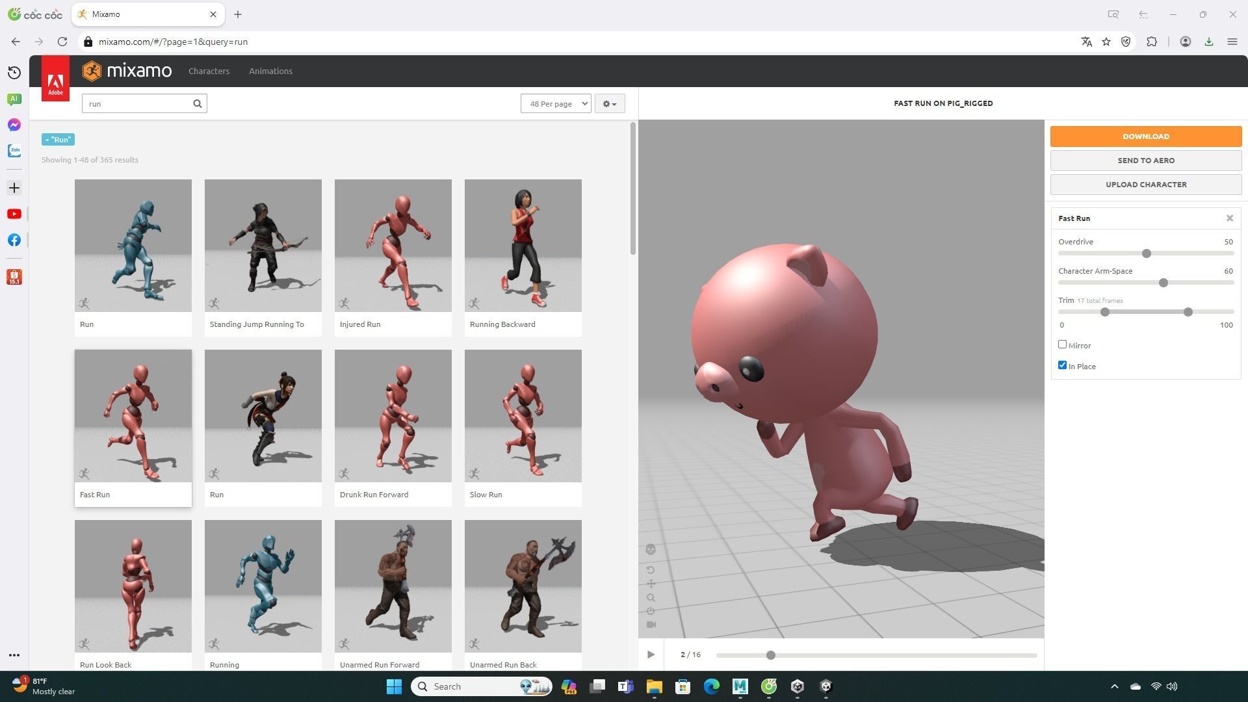
Task: Click the translate page icon in address bar
Action: pyautogui.click(x=1086, y=42)
